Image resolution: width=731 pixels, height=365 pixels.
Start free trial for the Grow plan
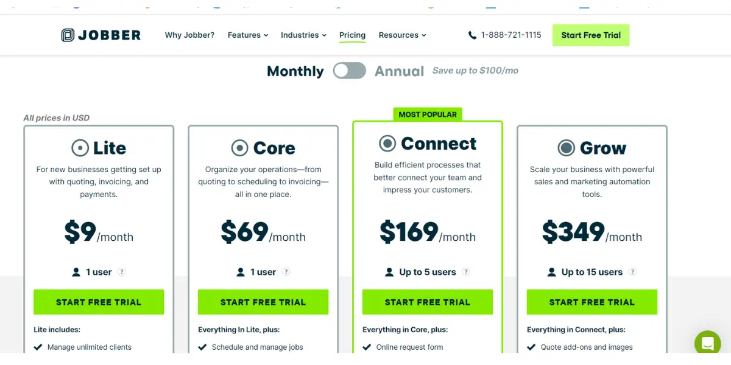592,302
